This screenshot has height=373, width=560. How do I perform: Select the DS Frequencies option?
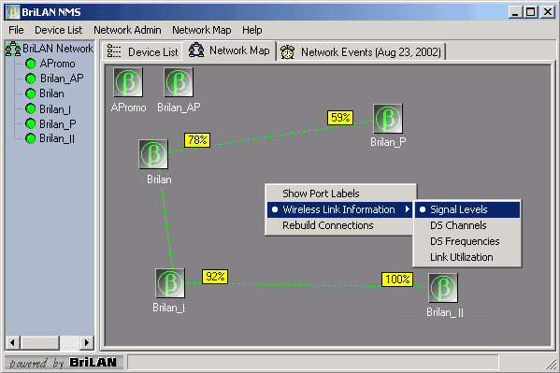click(467, 241)
